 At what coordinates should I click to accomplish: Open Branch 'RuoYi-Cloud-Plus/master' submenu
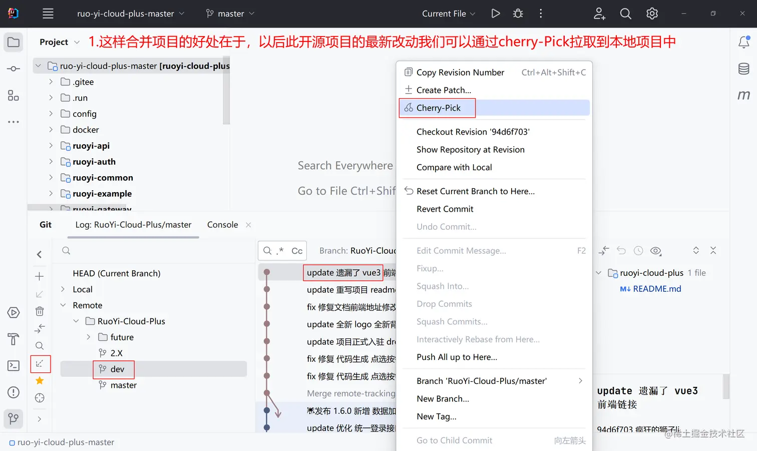coord(495,381)
